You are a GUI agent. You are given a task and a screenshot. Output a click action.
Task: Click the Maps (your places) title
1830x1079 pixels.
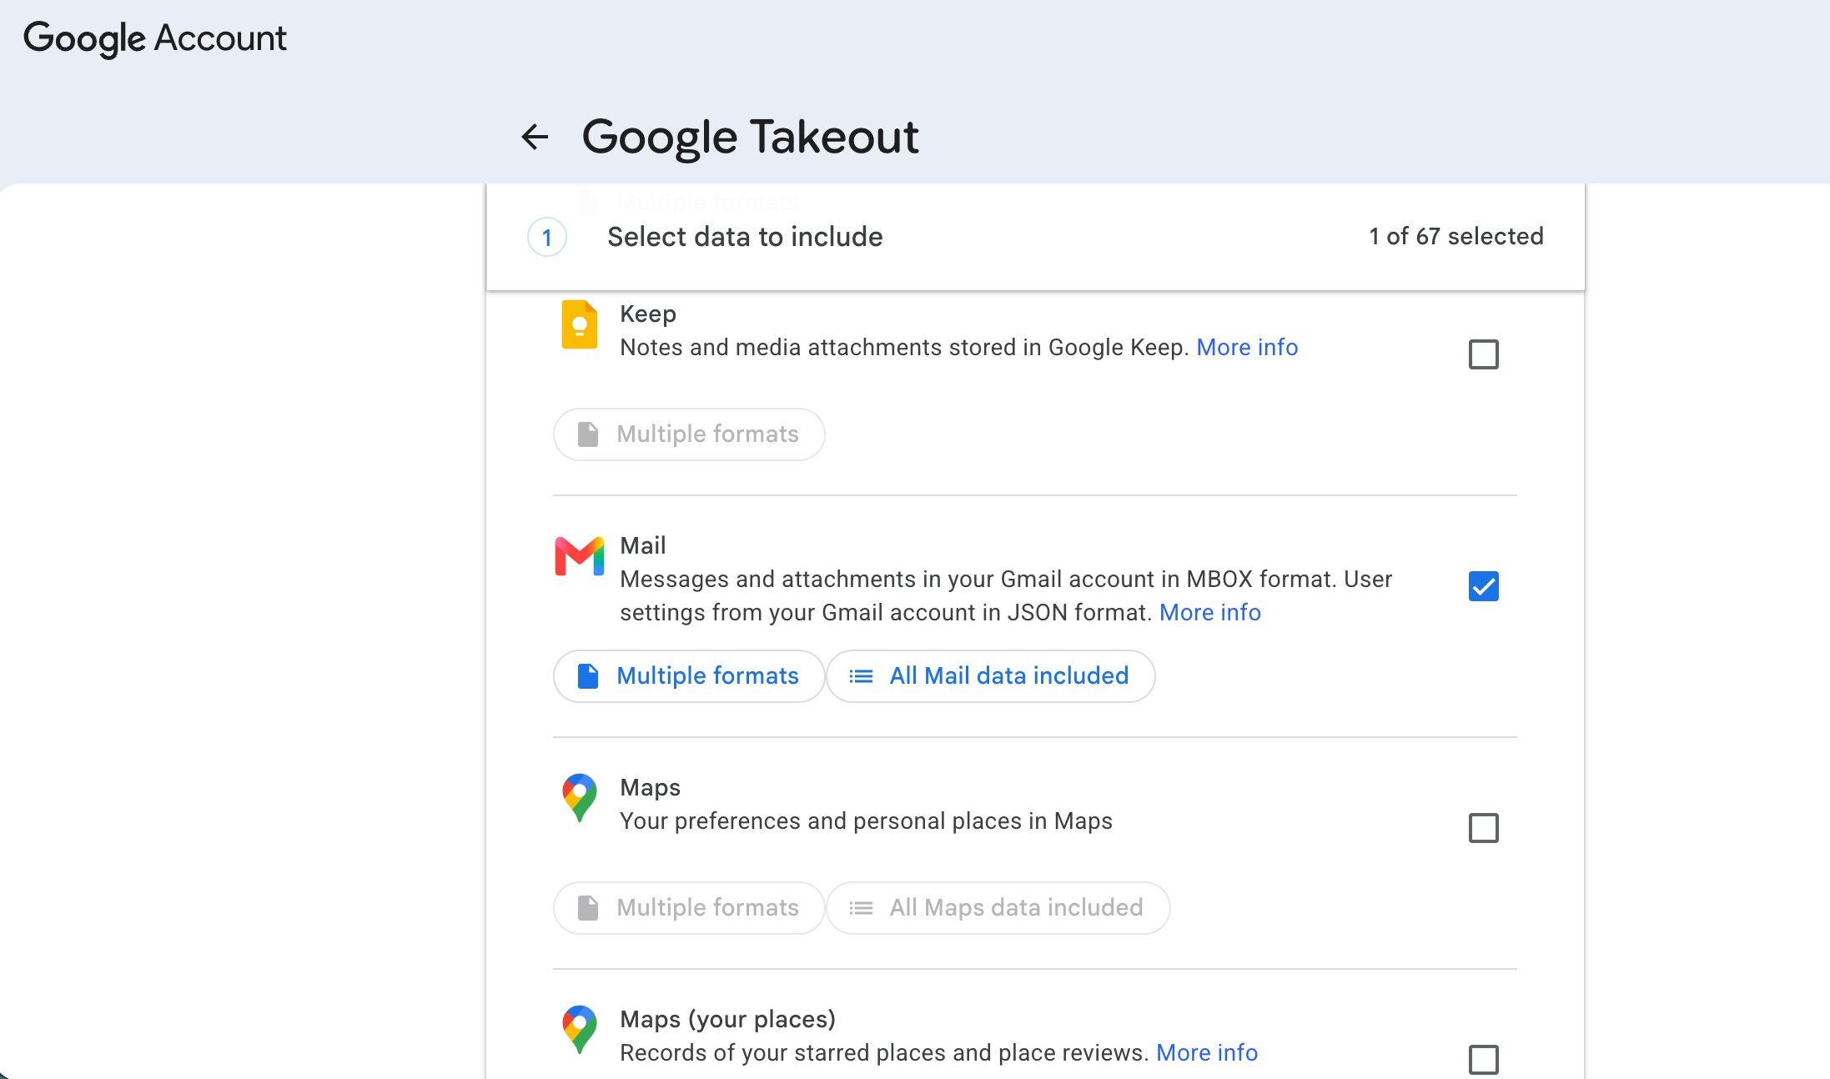728,1019
